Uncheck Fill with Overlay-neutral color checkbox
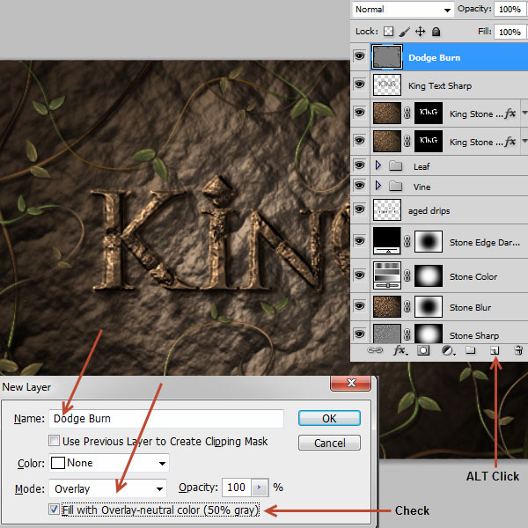528x528 pixels. [x=54, y=509]
